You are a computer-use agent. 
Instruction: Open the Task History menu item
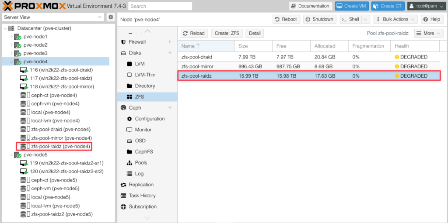pos(147,196)
